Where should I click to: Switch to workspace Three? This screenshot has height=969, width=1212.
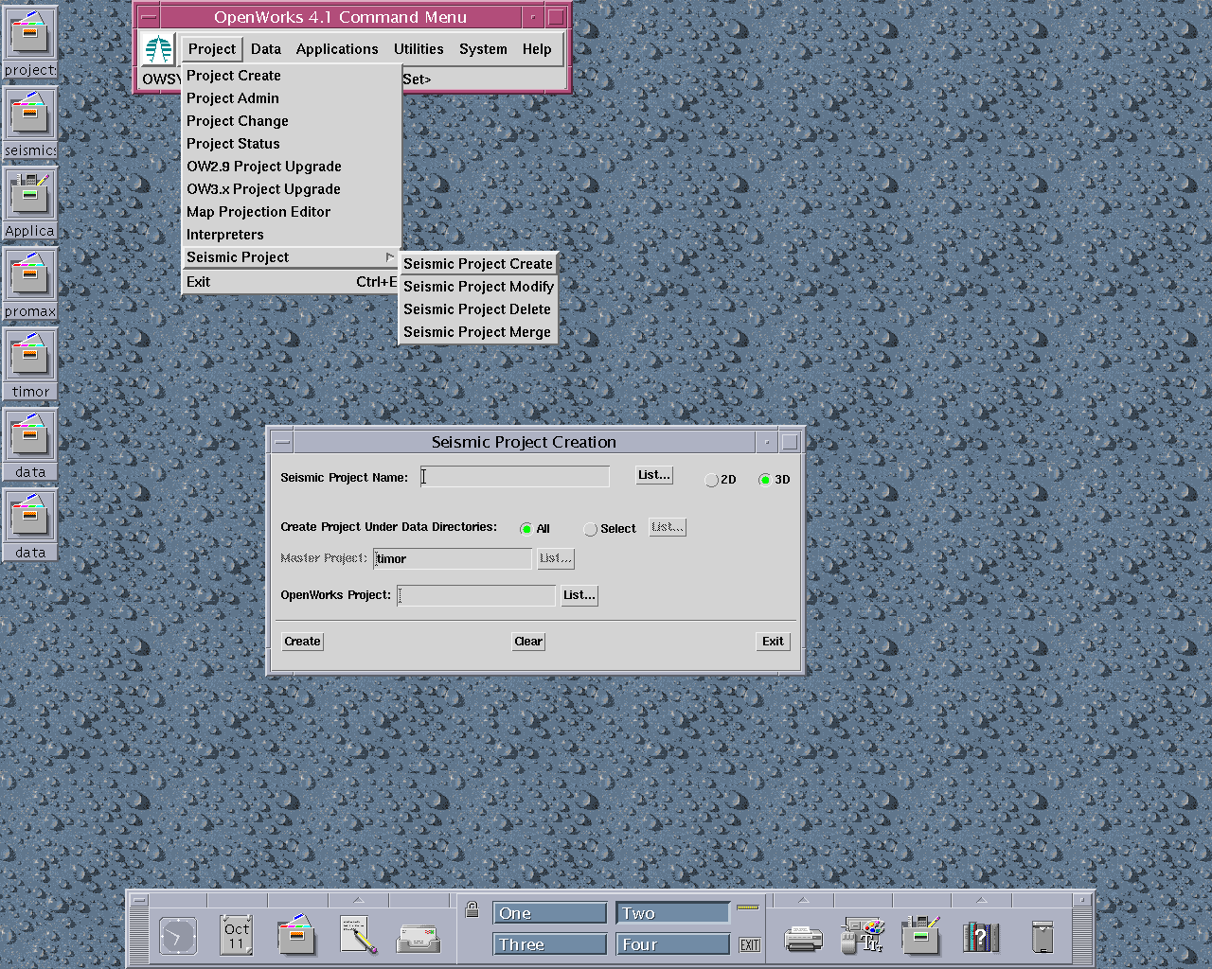(x=549, y=944)
